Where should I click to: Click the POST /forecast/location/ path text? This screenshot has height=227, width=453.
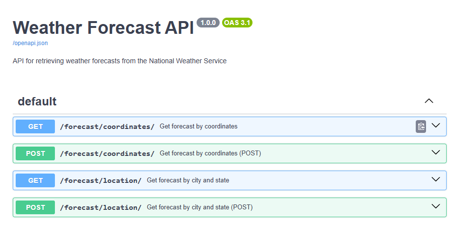(x=101, y=207)
